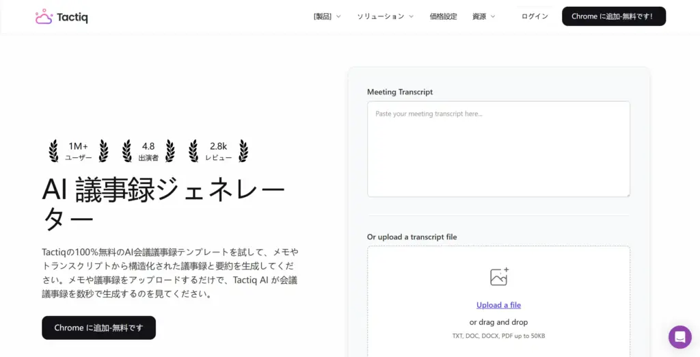The width and height of the screenshot is (700, 357).
Task: Click the Upload a file link
Action: click(498, 305)
